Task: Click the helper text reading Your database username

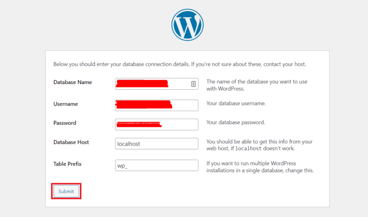Action: tap(236, 103)
